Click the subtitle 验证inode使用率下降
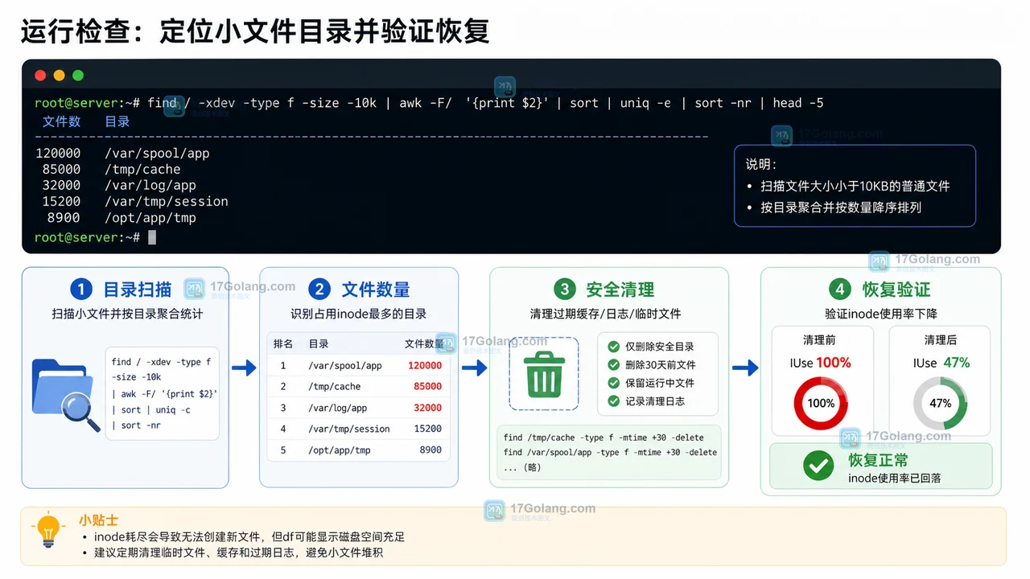Image resolution: width=1030 pixels, height=579 pixels. (881, 314)
